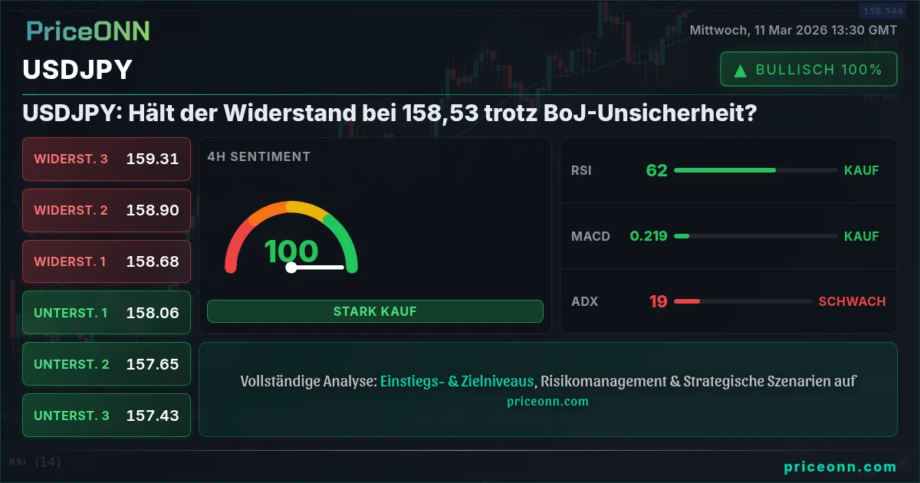
Task: Select the UNTERST. 3 level 157.43
Action: 107,416
